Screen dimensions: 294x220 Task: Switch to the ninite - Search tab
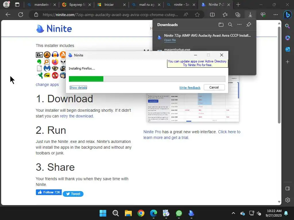pos(181,5)
